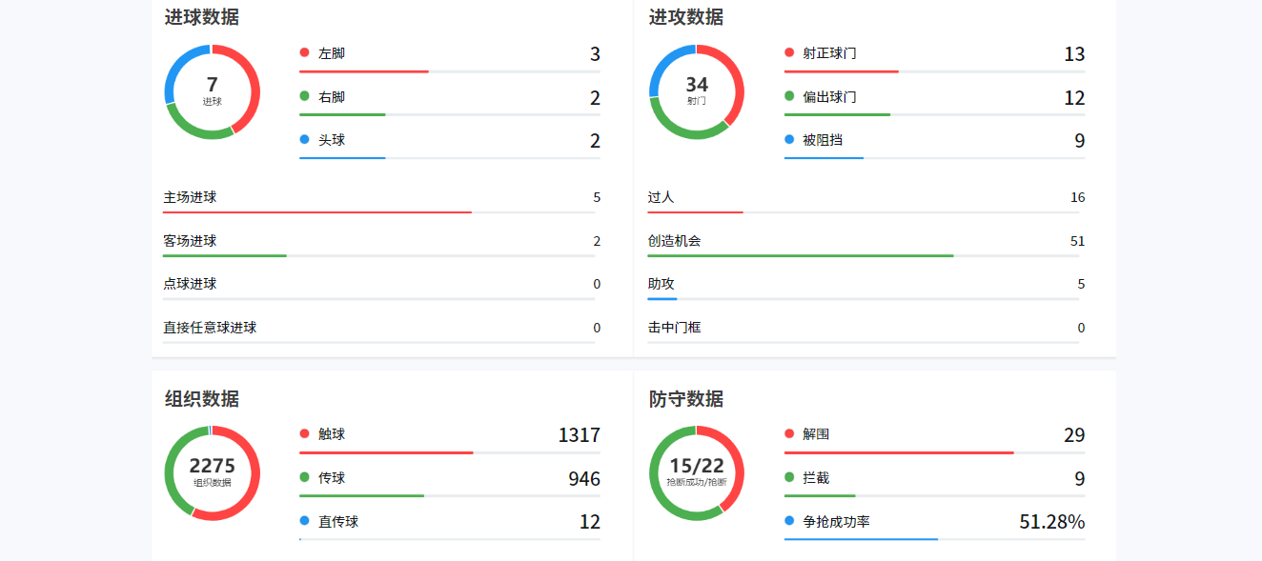Click the blue dot beside 头球
This screenshot has height=561, width=1262.
304,140
